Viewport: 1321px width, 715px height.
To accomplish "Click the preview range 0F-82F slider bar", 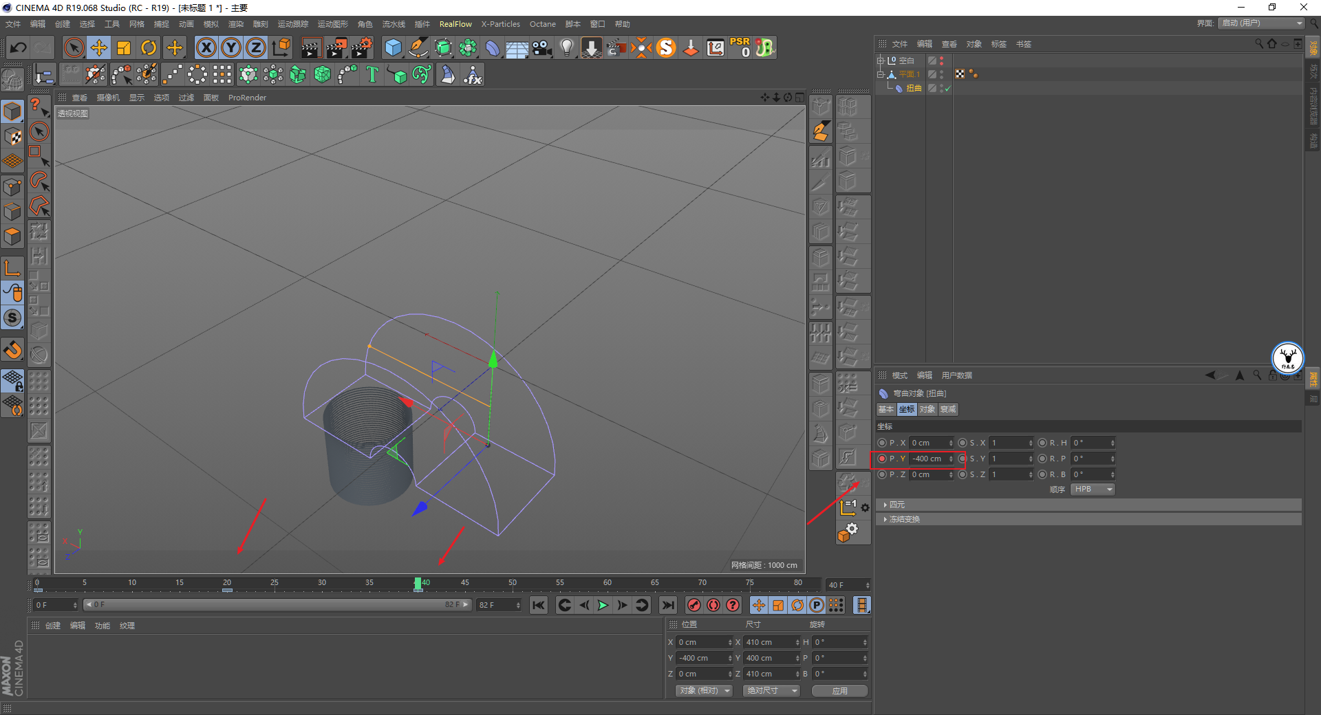I will pyautogui.click(x=277, y=605).
